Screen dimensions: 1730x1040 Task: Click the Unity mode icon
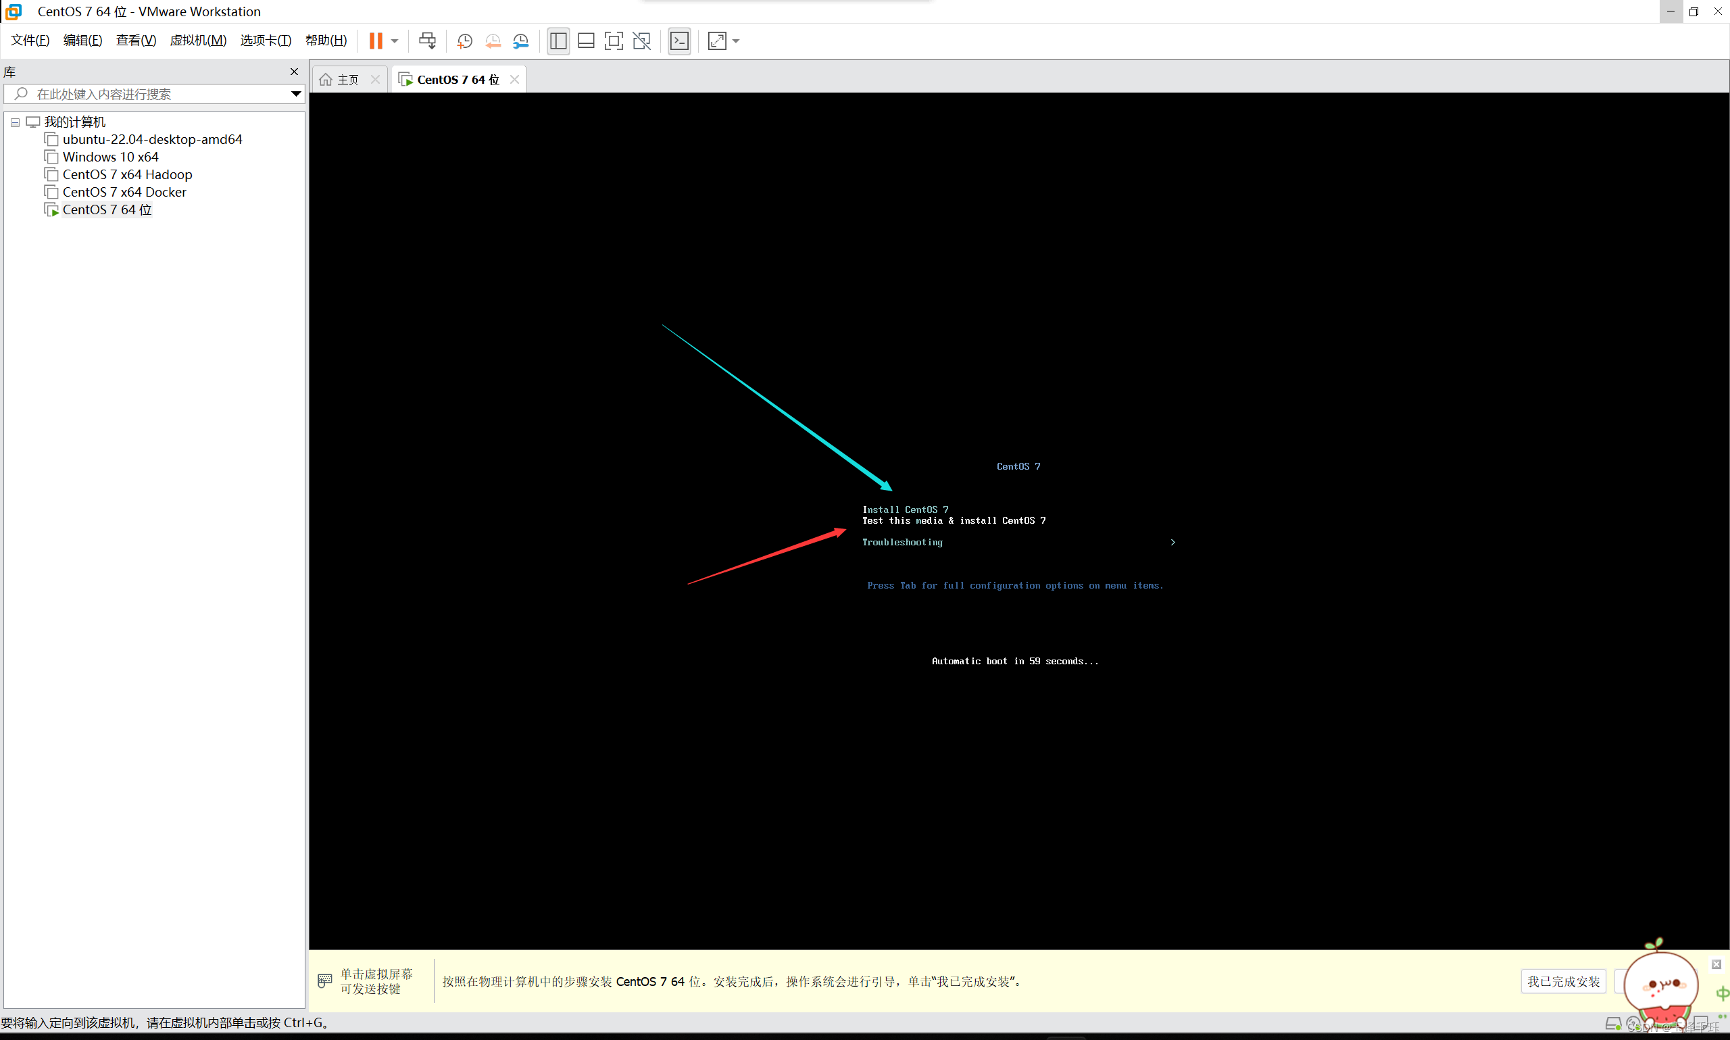coord(641,41)
